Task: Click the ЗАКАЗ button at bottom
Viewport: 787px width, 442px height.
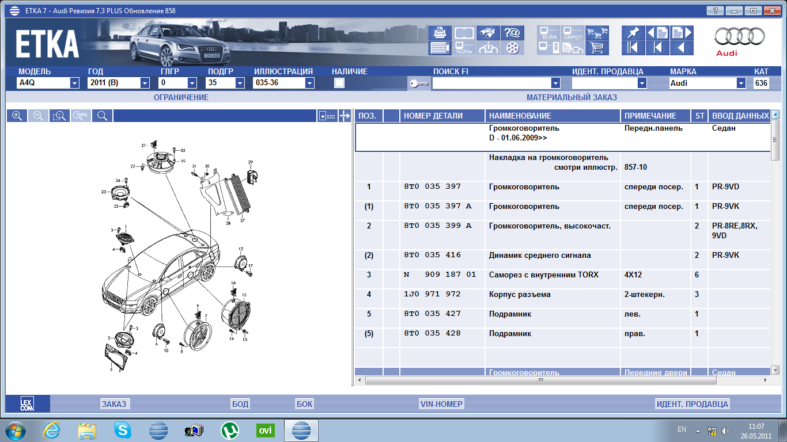Action: click(114, 404)
